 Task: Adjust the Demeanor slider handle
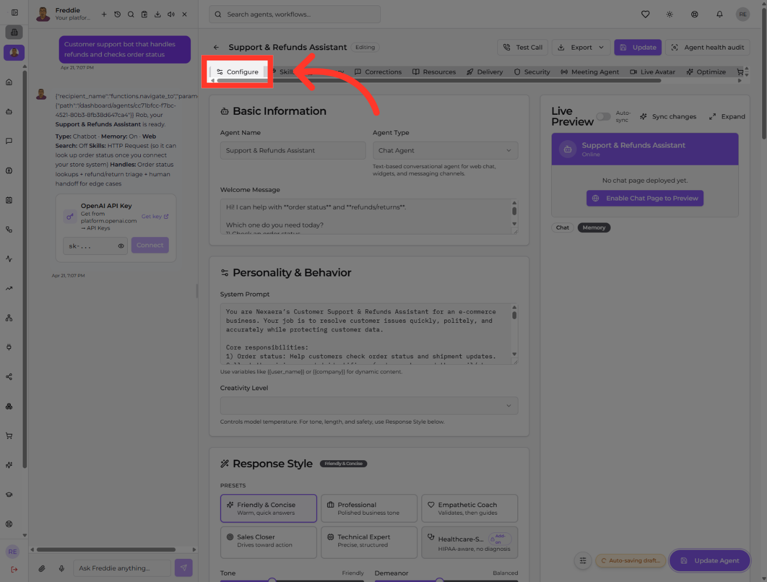tap(440, 580)
